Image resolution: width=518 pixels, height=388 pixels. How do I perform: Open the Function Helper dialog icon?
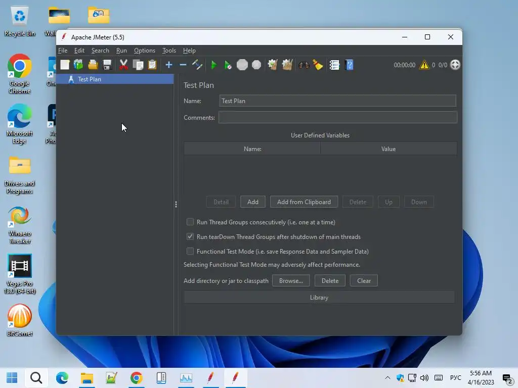[334, 65]
